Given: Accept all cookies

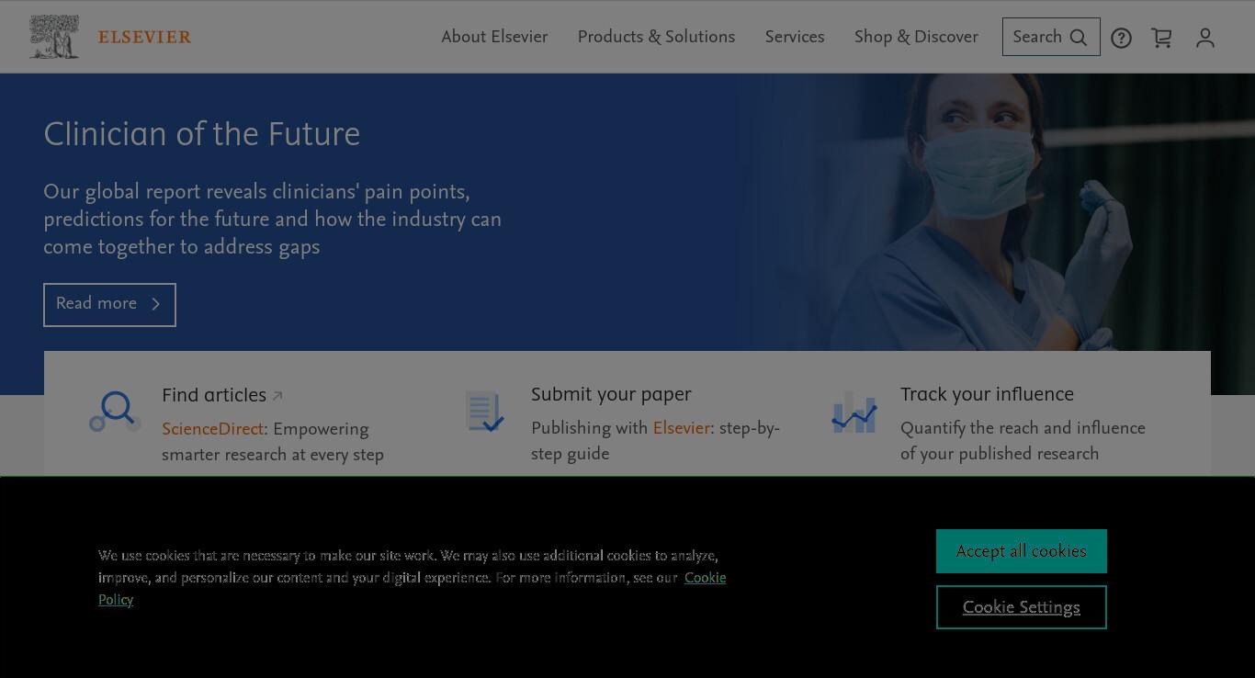Looking at the screenshot, I should [x=1022, y=551].
